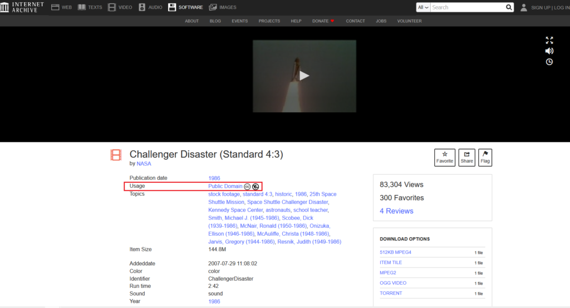Go to the Contact page
The image size is (570, 308).
[355, 21]
